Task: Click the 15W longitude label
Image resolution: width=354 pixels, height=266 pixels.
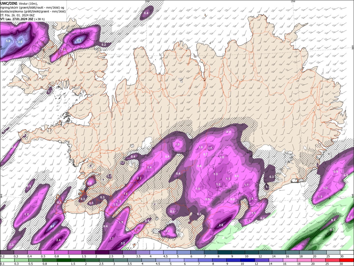Action: pyautogui.click(x=293, y=1)
